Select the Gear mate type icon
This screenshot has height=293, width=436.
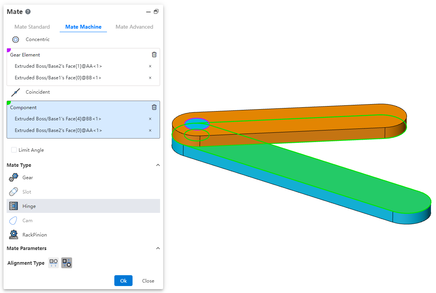pyautogui.click(x=14, y=177)
